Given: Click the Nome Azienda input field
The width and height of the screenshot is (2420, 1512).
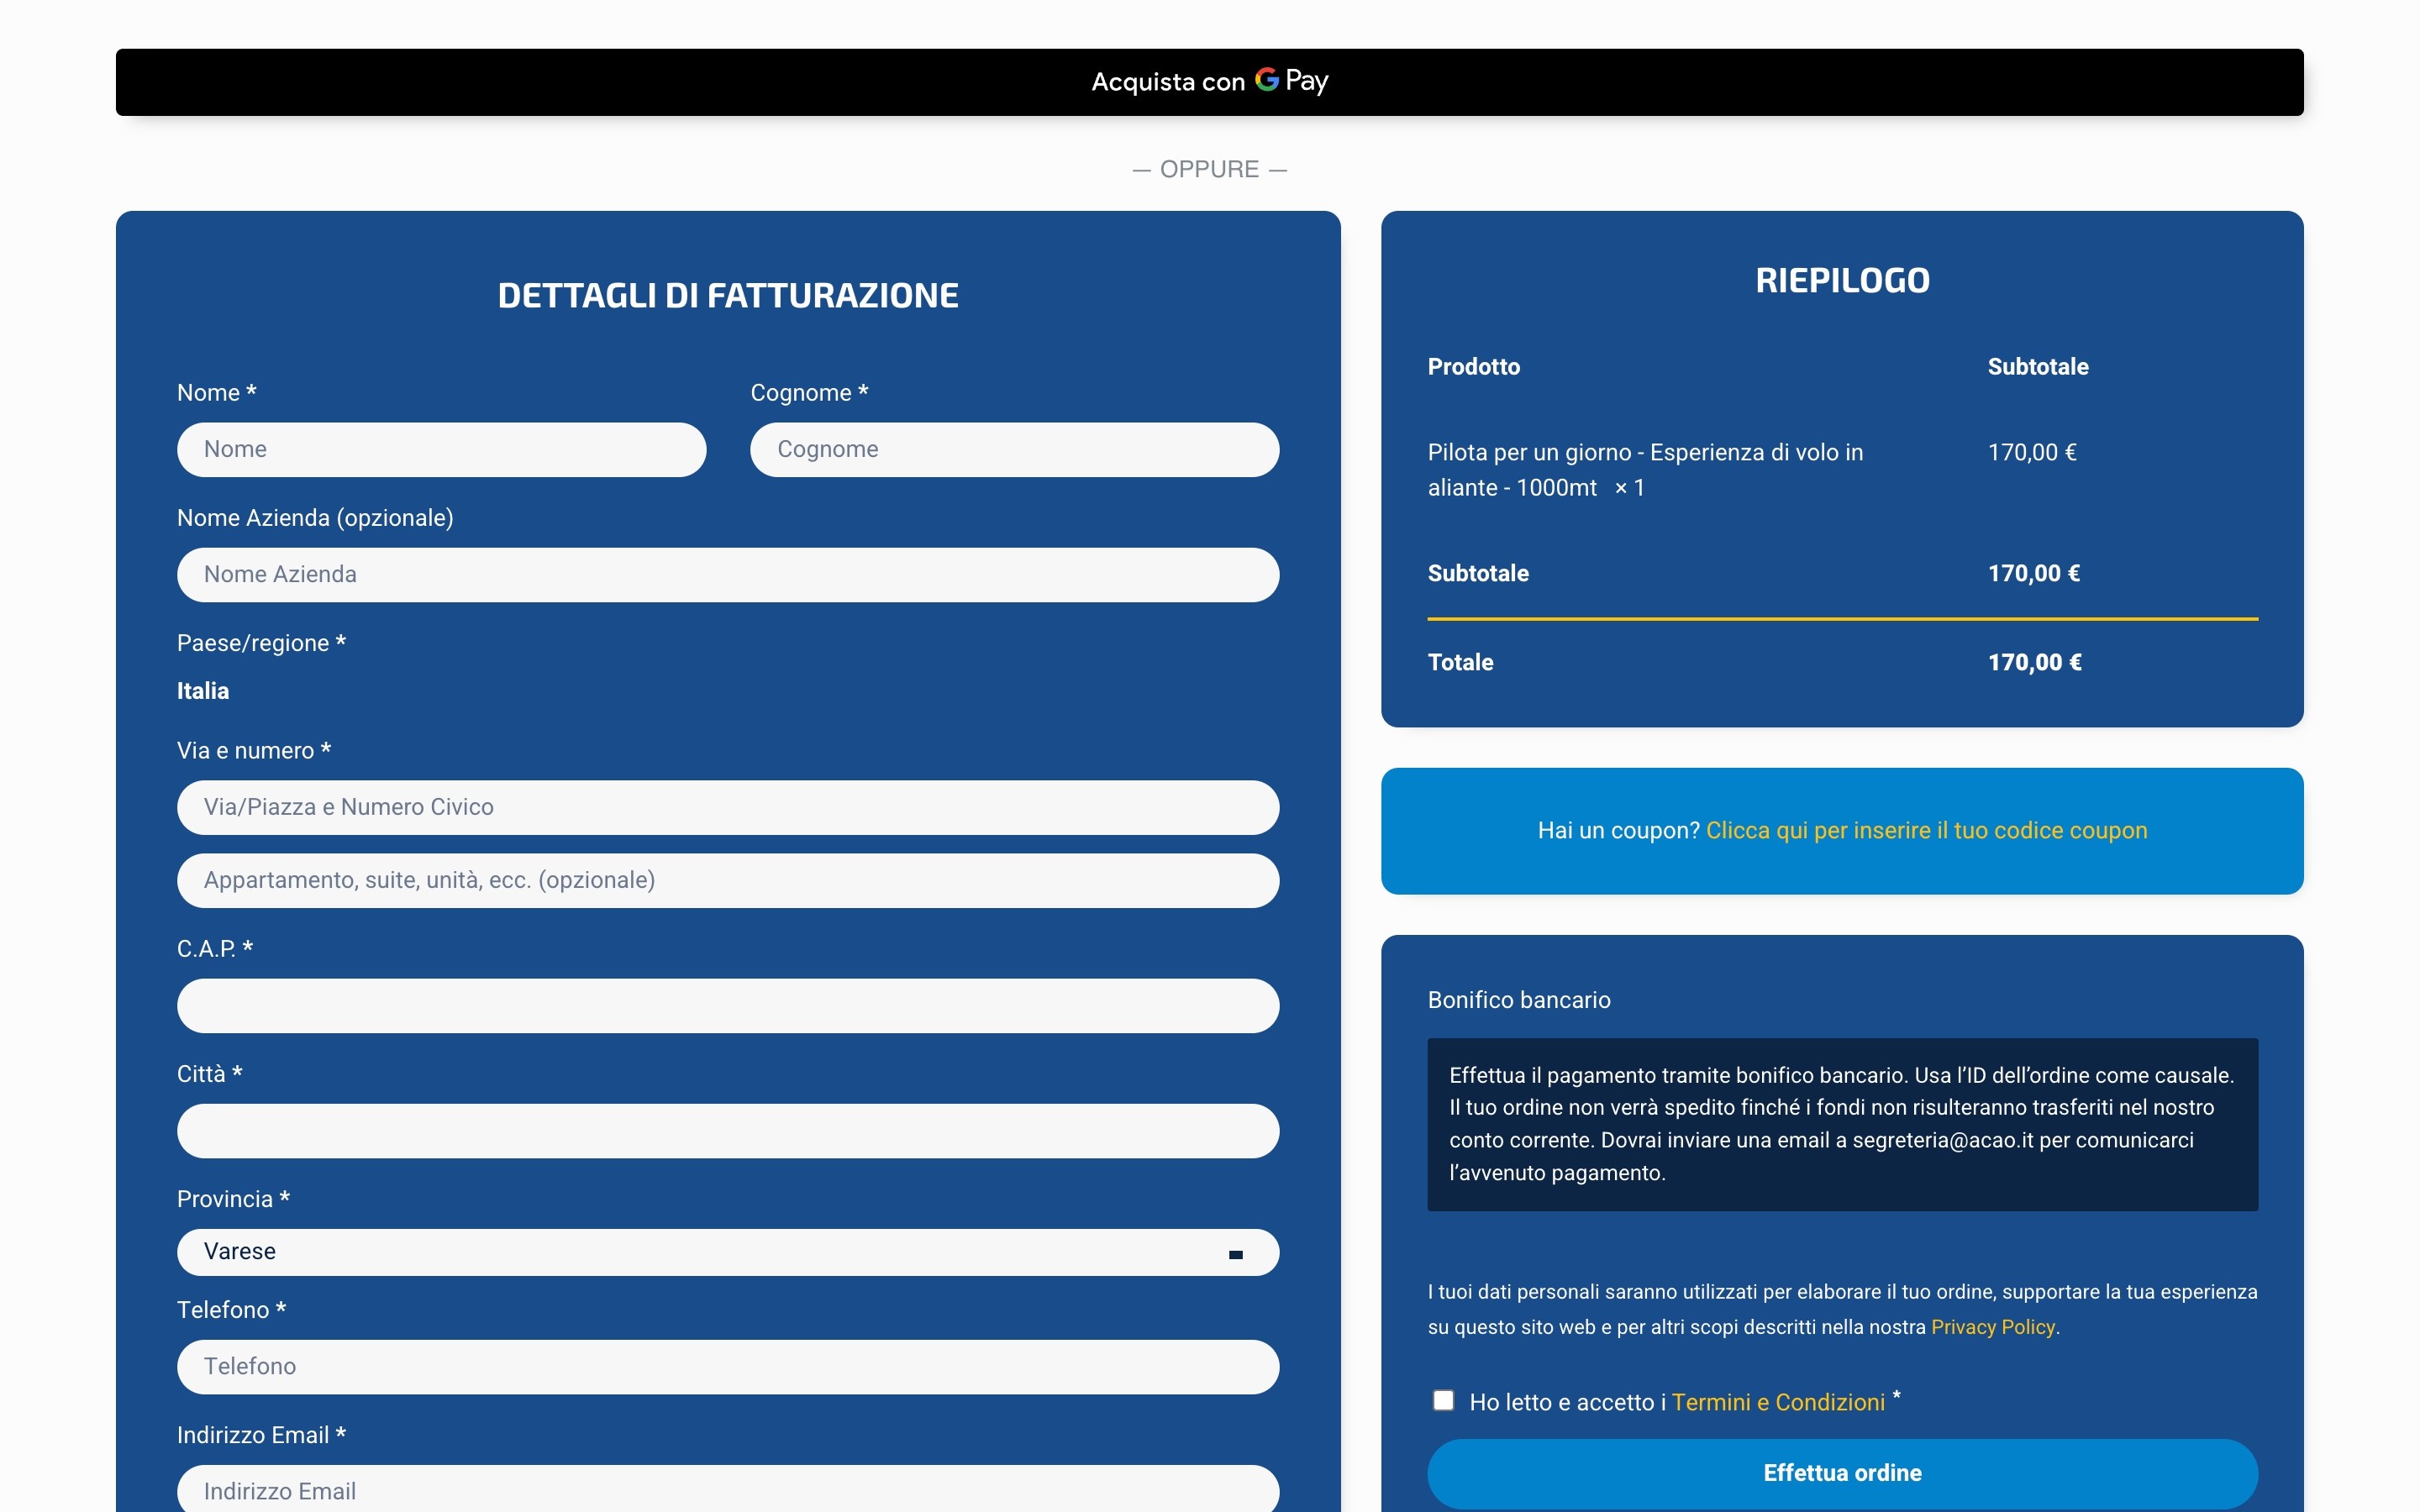Looking at the screenshot, I should pyautogui.click(x=728, y=575).
